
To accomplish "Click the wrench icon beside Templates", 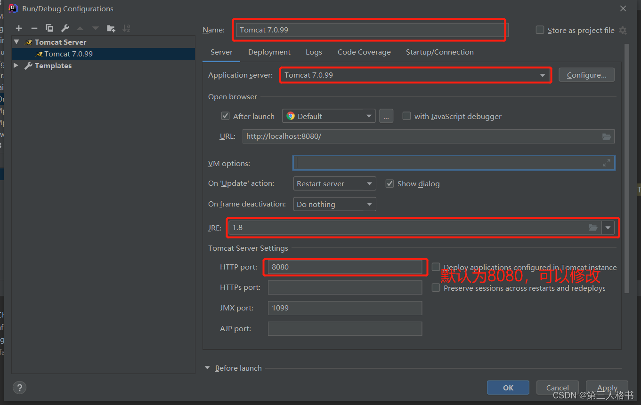I will pos(28,66).
